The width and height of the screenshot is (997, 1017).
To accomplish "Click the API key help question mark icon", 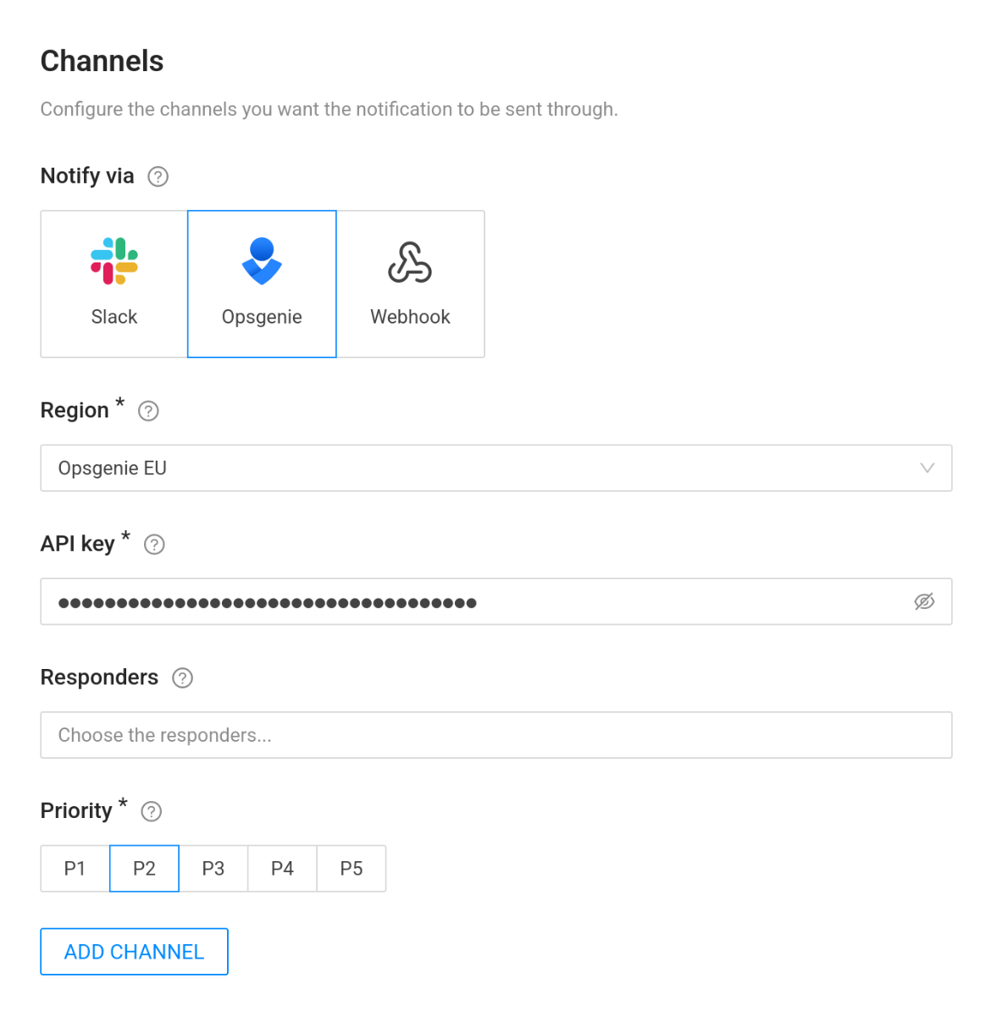I will click(154, 544).
